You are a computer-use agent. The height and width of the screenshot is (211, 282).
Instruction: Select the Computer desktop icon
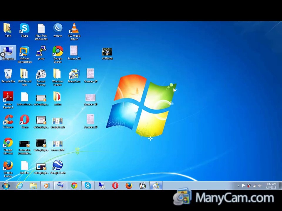coord(8,53)
